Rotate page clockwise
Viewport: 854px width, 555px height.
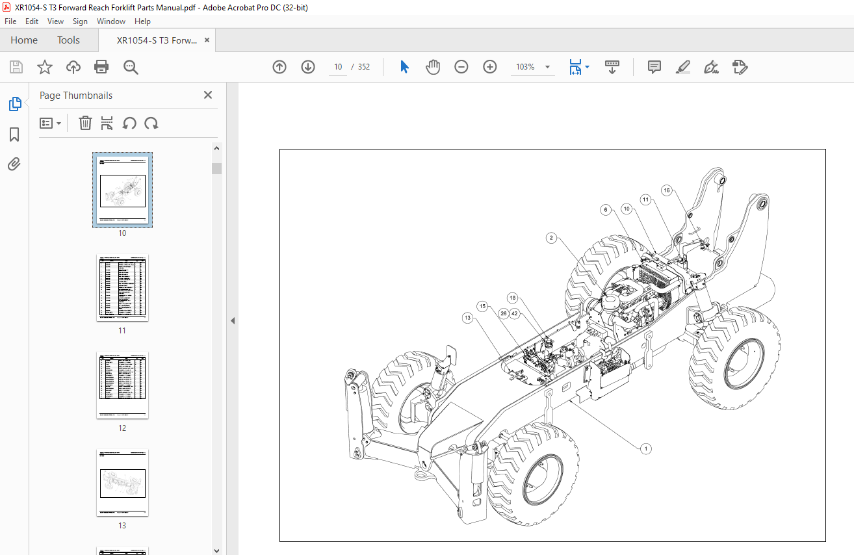click(151, 123)
